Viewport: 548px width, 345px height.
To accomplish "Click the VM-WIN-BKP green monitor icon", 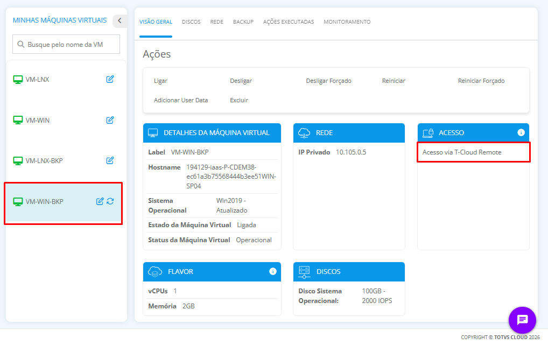I will [18, 202].
